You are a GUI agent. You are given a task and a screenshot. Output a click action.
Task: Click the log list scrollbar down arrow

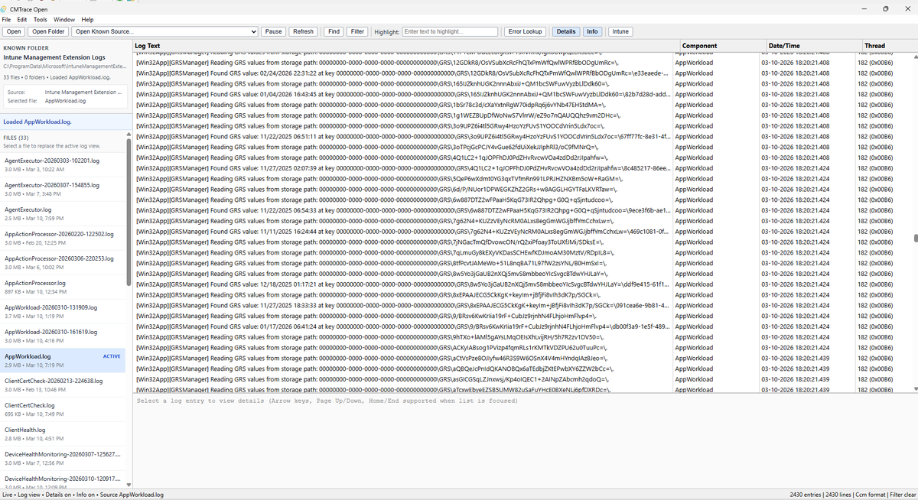click(914, 389)
